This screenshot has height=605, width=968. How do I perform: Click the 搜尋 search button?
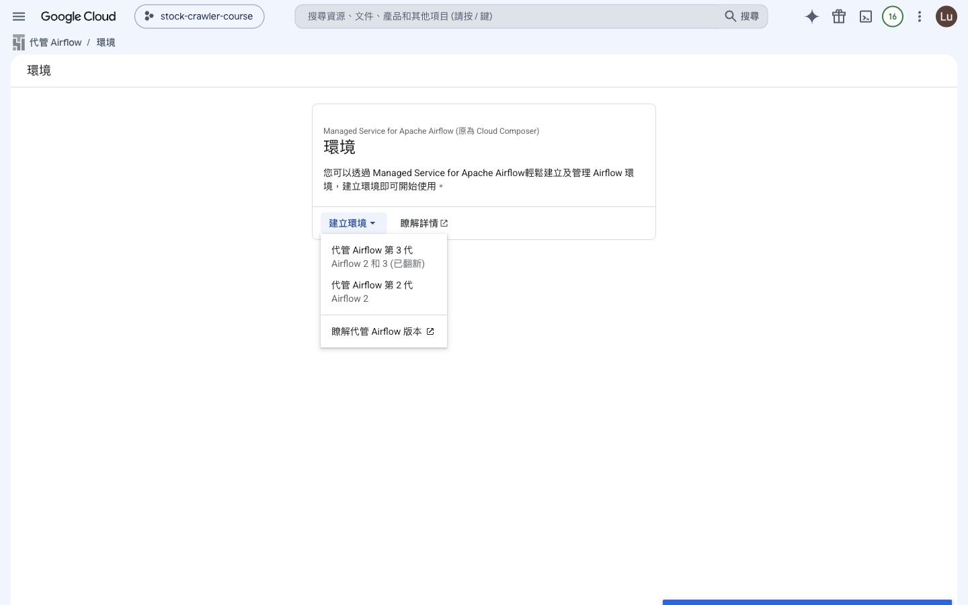tap(742, 16)
